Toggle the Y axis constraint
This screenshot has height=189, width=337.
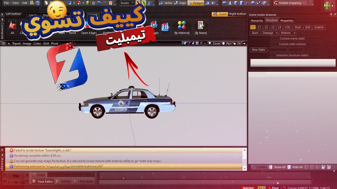tap(143, 3)
